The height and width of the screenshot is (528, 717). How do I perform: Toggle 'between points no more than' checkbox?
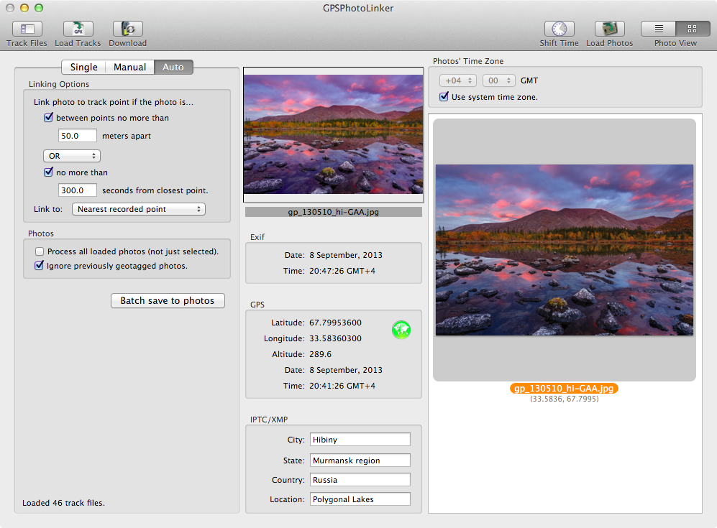click(x=48, y=117)
